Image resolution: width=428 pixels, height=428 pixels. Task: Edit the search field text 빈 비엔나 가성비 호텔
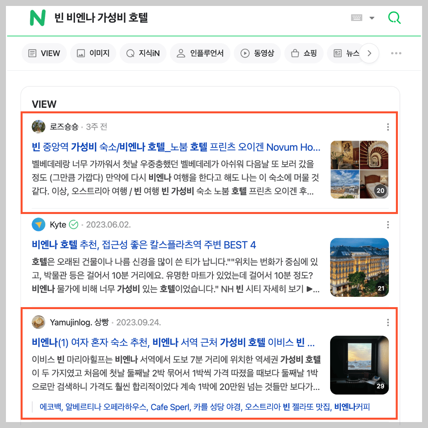101,18
